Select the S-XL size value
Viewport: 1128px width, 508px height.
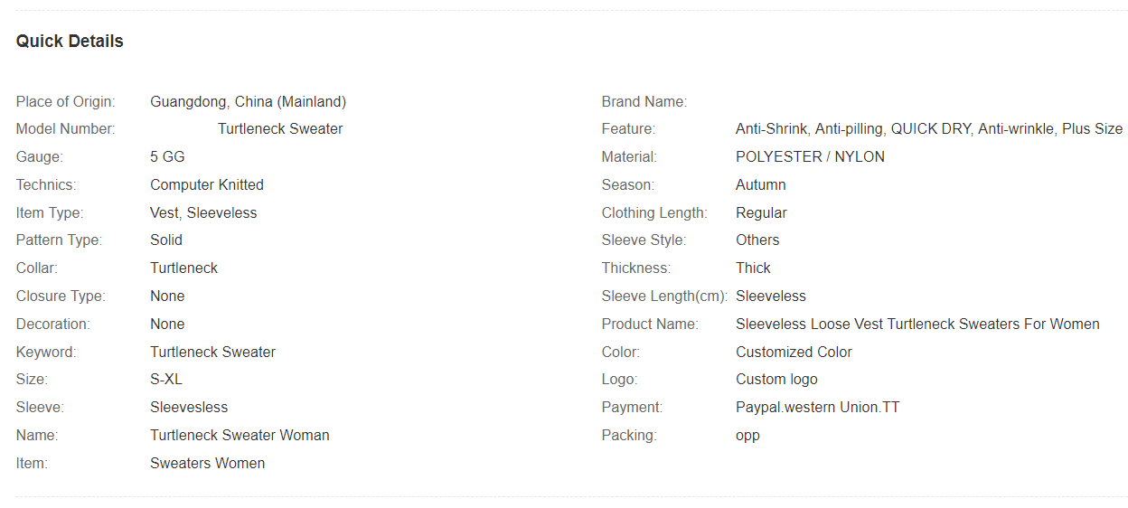click(x=166, y=380)
